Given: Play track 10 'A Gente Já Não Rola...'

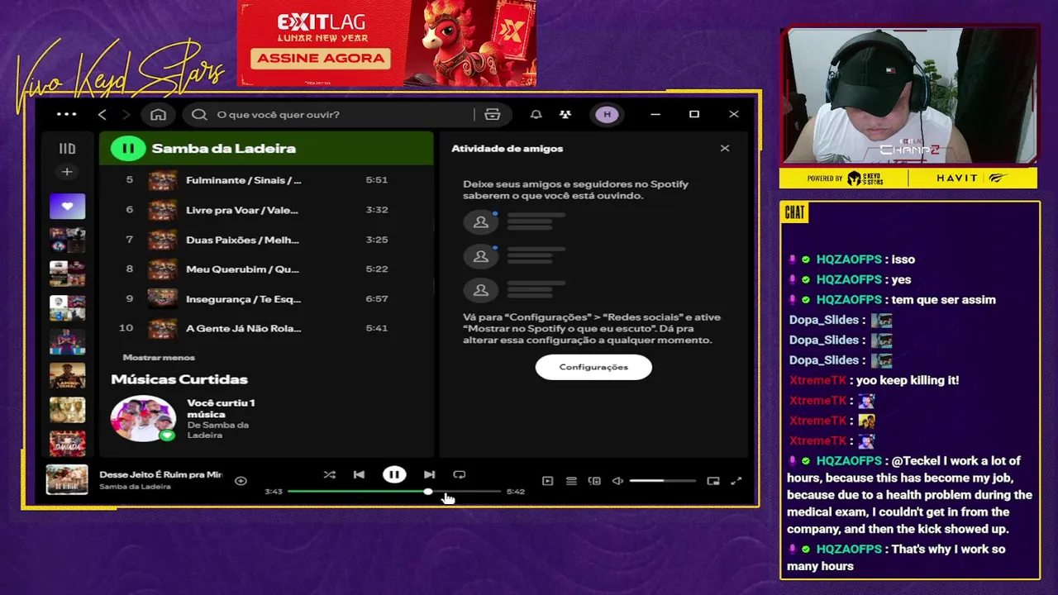Looking at the screenshot, I should (266, 328).
